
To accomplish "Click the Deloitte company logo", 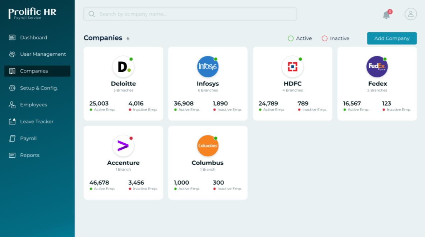I will 123,67.
